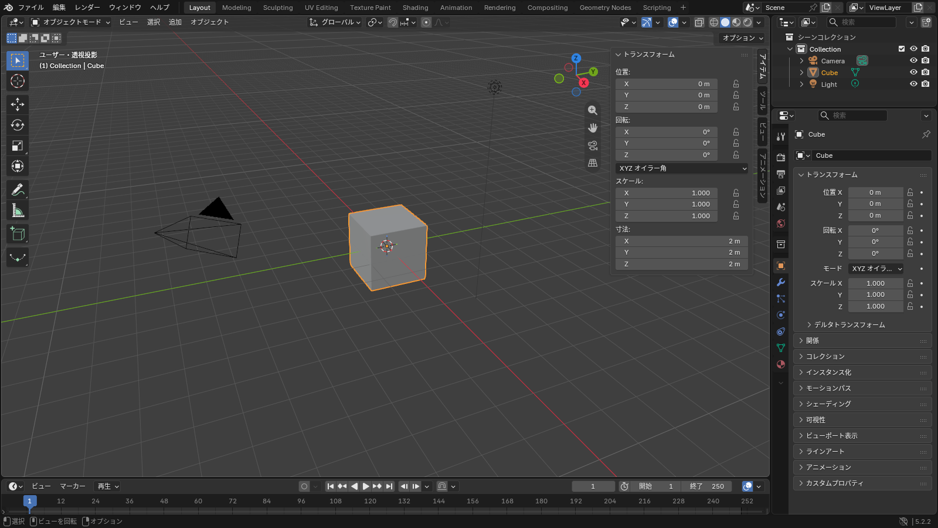This screenshot has height=528, width=938.
Task: Click the viewport zoom magnifier icon
Action: coord(593,110)
